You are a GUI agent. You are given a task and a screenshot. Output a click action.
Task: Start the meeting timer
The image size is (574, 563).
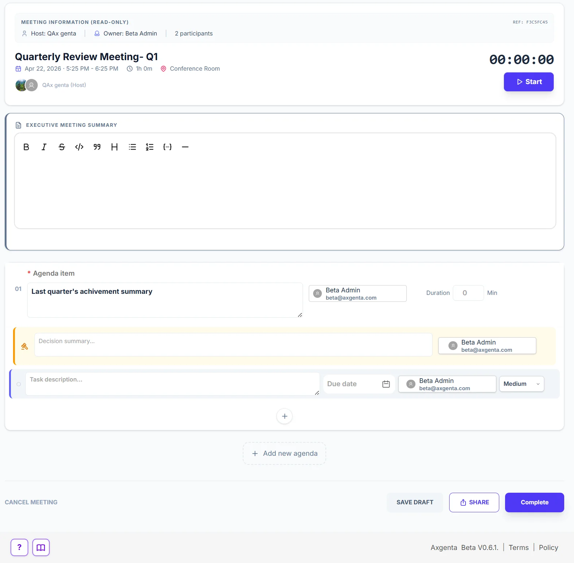528,82
